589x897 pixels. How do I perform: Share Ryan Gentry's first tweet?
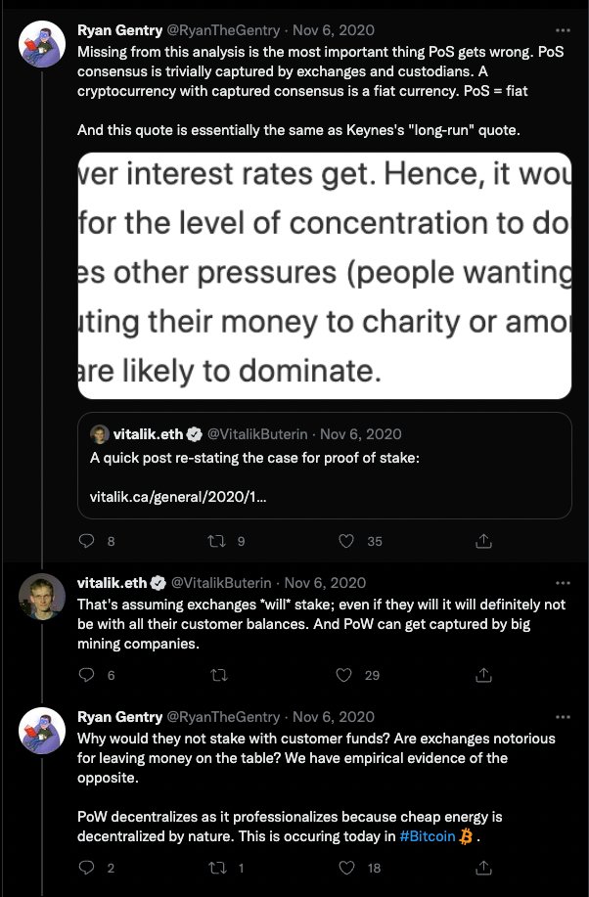(483, 541)
